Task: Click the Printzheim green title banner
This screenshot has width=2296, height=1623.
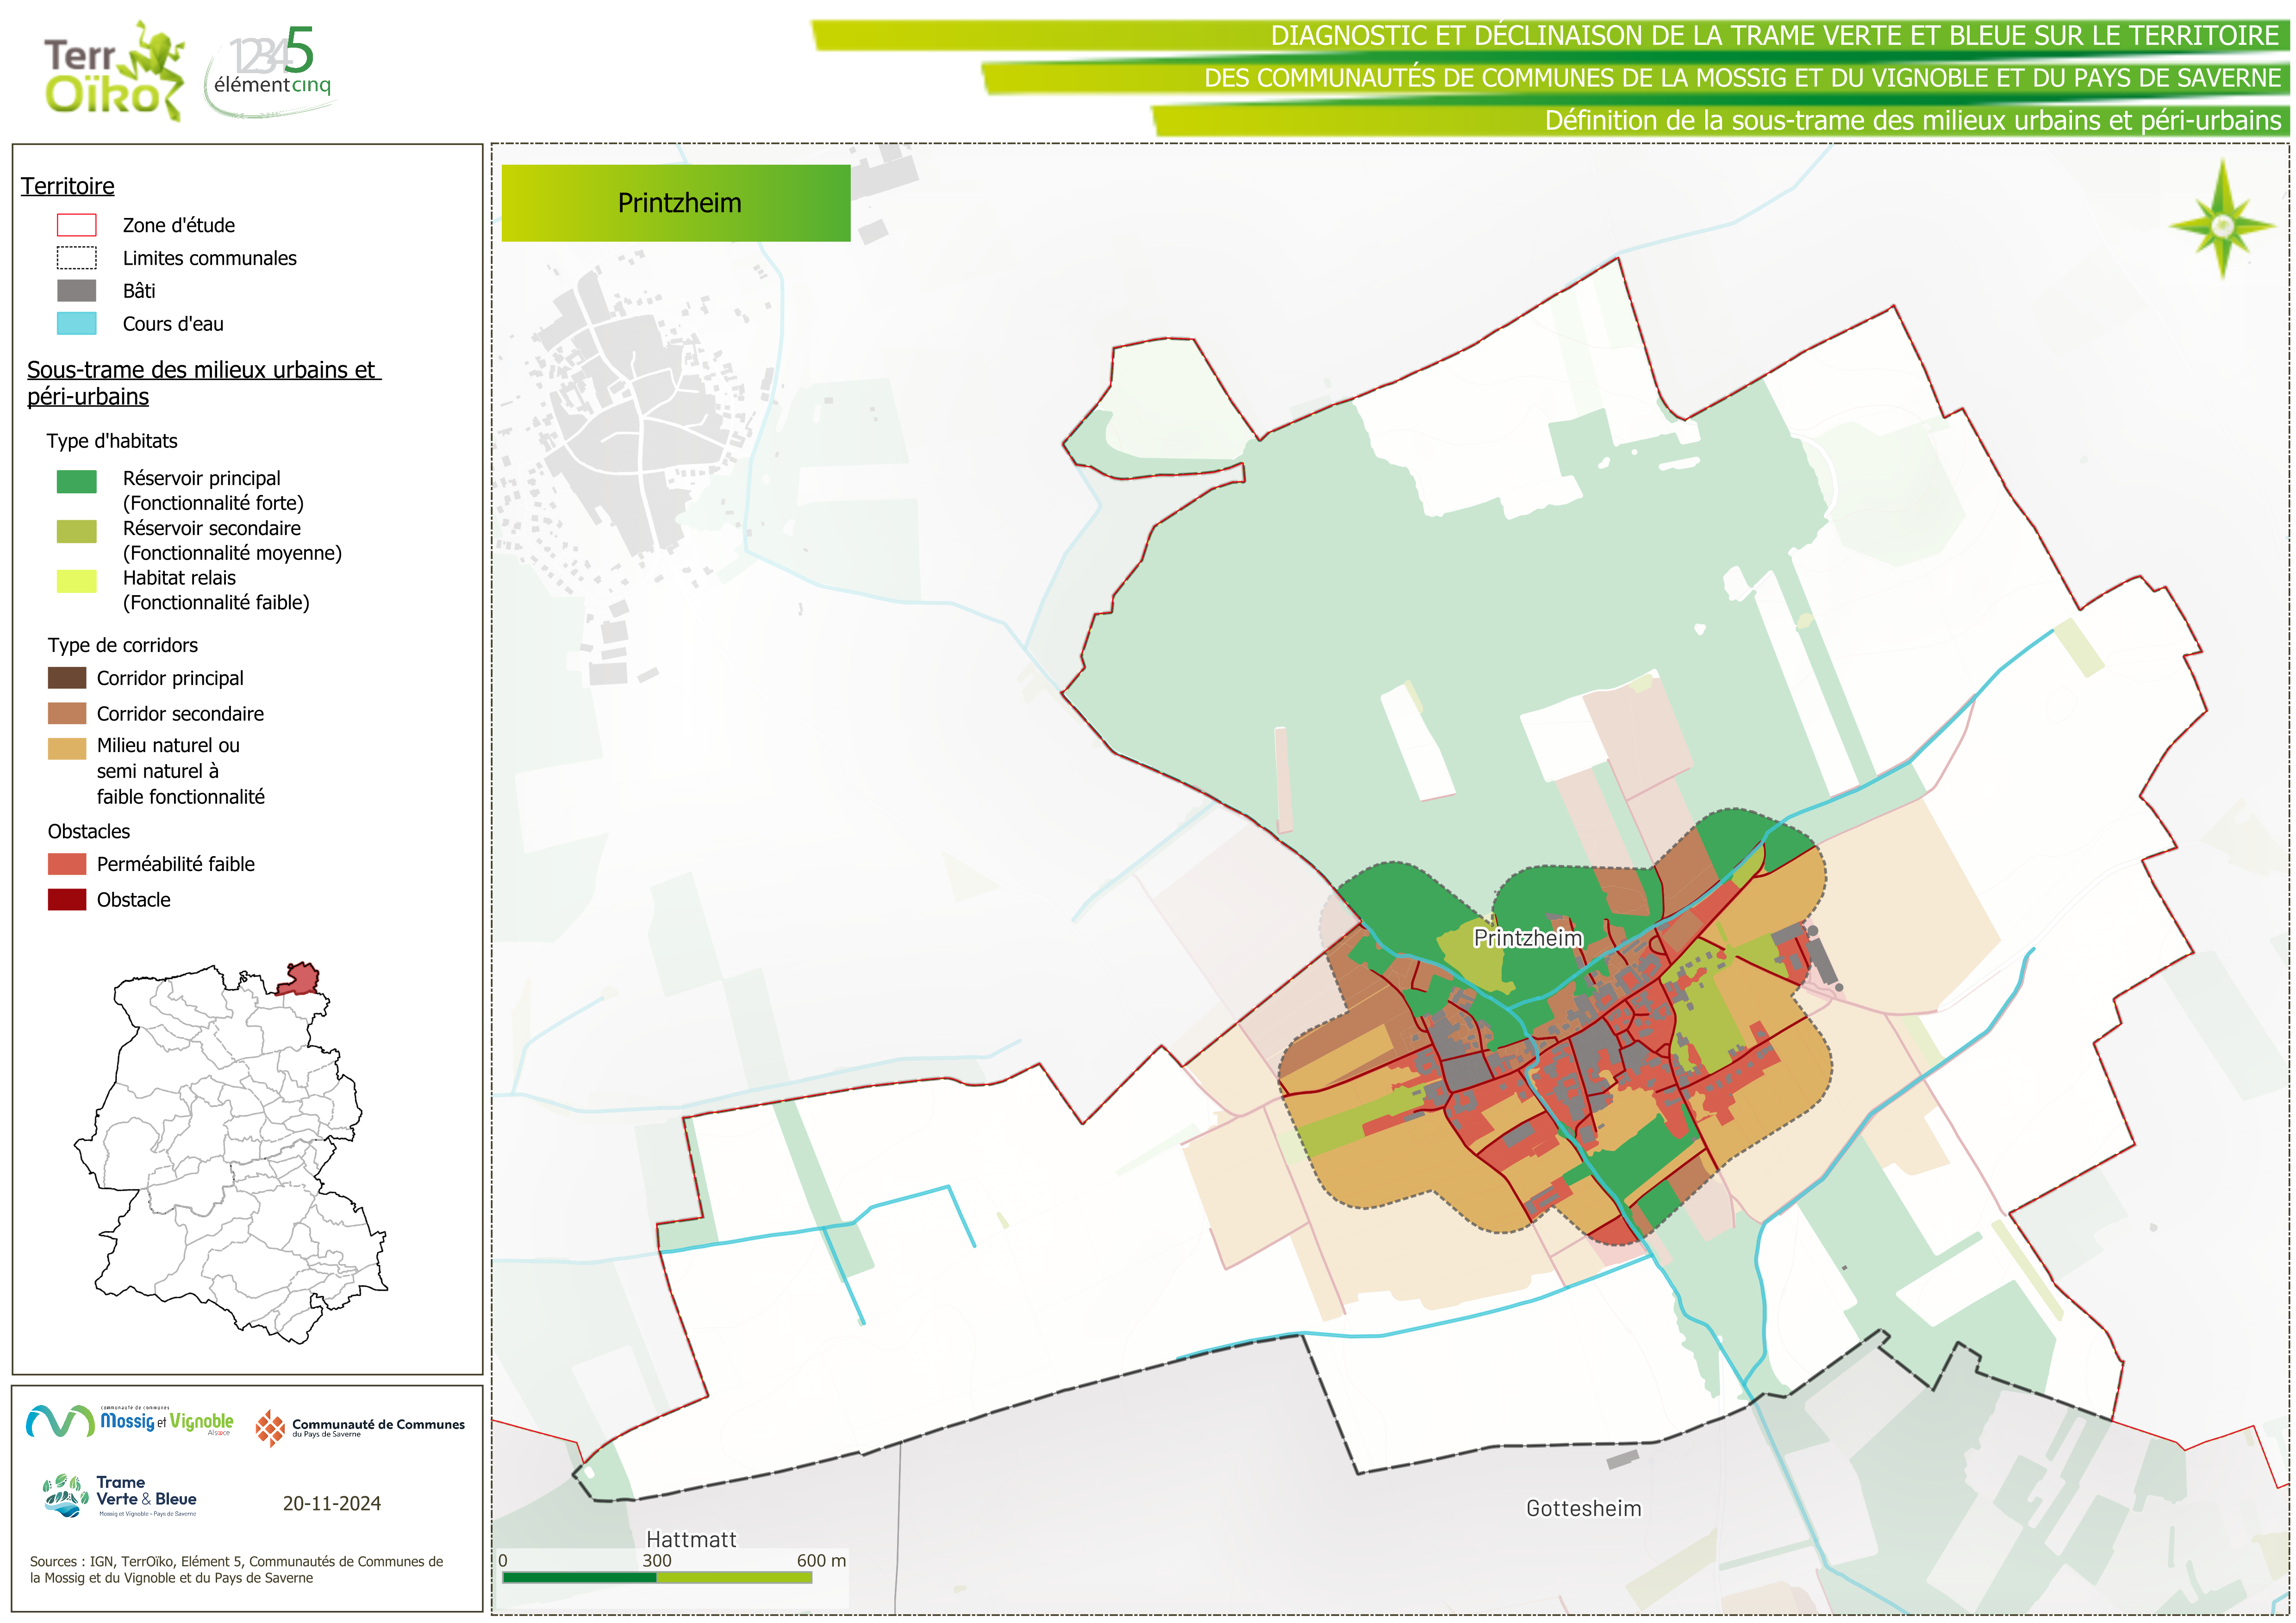Action: click(x=676, y=203)
